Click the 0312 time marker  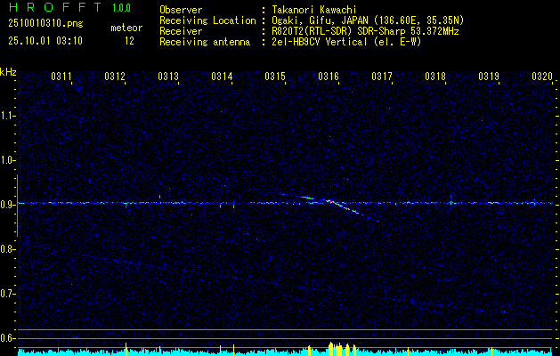115,76
